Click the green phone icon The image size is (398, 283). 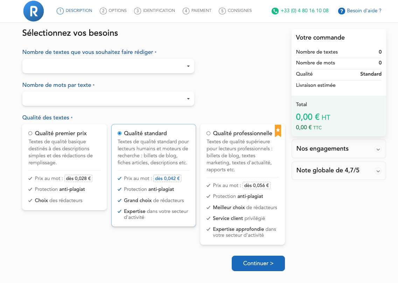[x=275, y=11]
